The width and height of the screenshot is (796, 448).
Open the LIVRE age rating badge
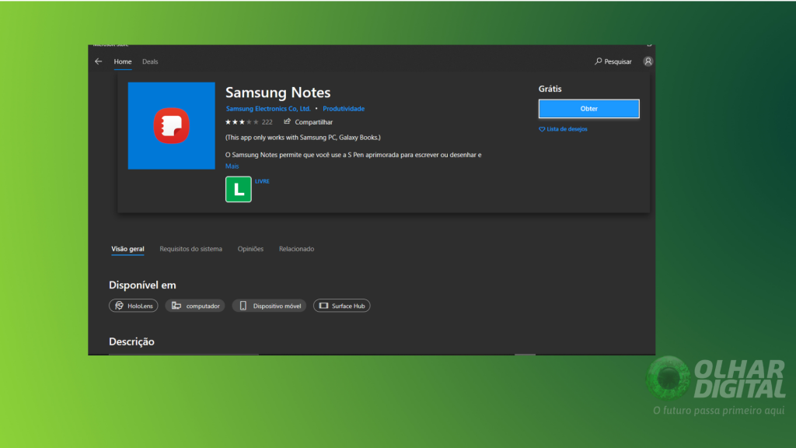coord(238,189)
